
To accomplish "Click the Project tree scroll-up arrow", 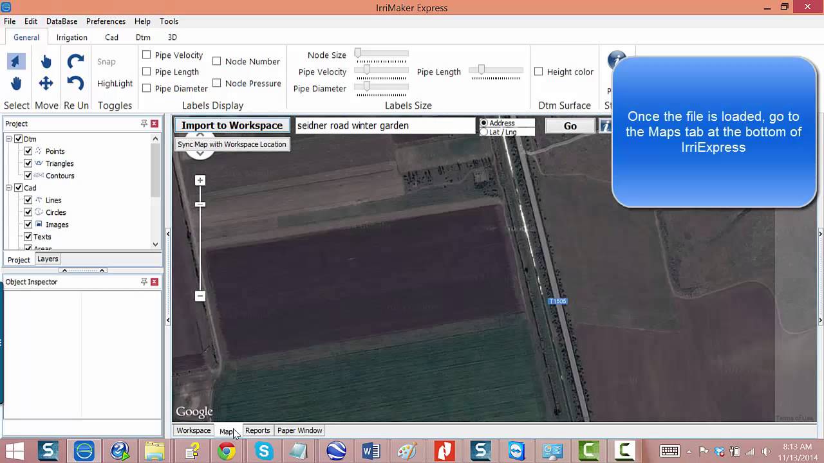I will click(x=155, y=138).
